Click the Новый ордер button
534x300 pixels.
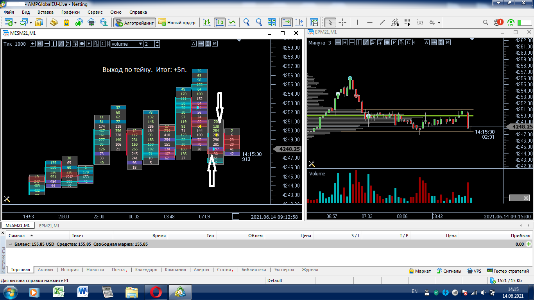(x=177, y=23)
